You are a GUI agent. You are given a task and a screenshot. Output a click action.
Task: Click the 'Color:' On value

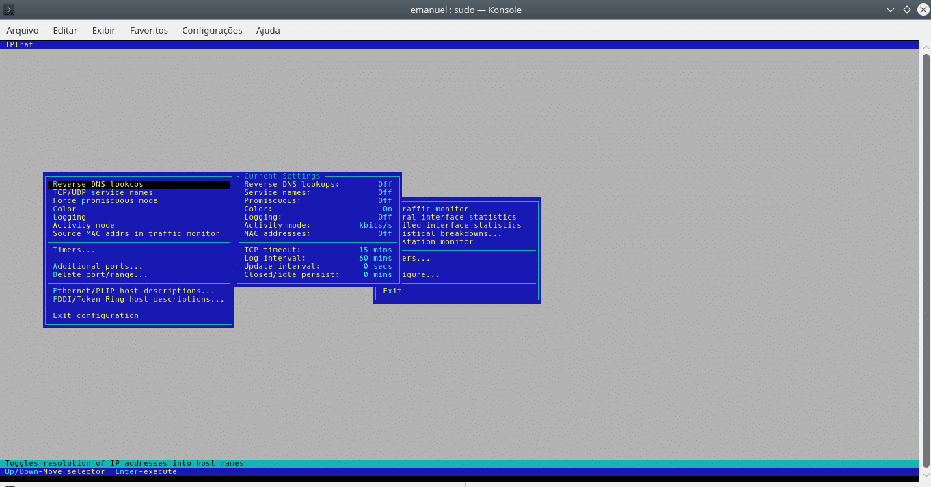388,209
